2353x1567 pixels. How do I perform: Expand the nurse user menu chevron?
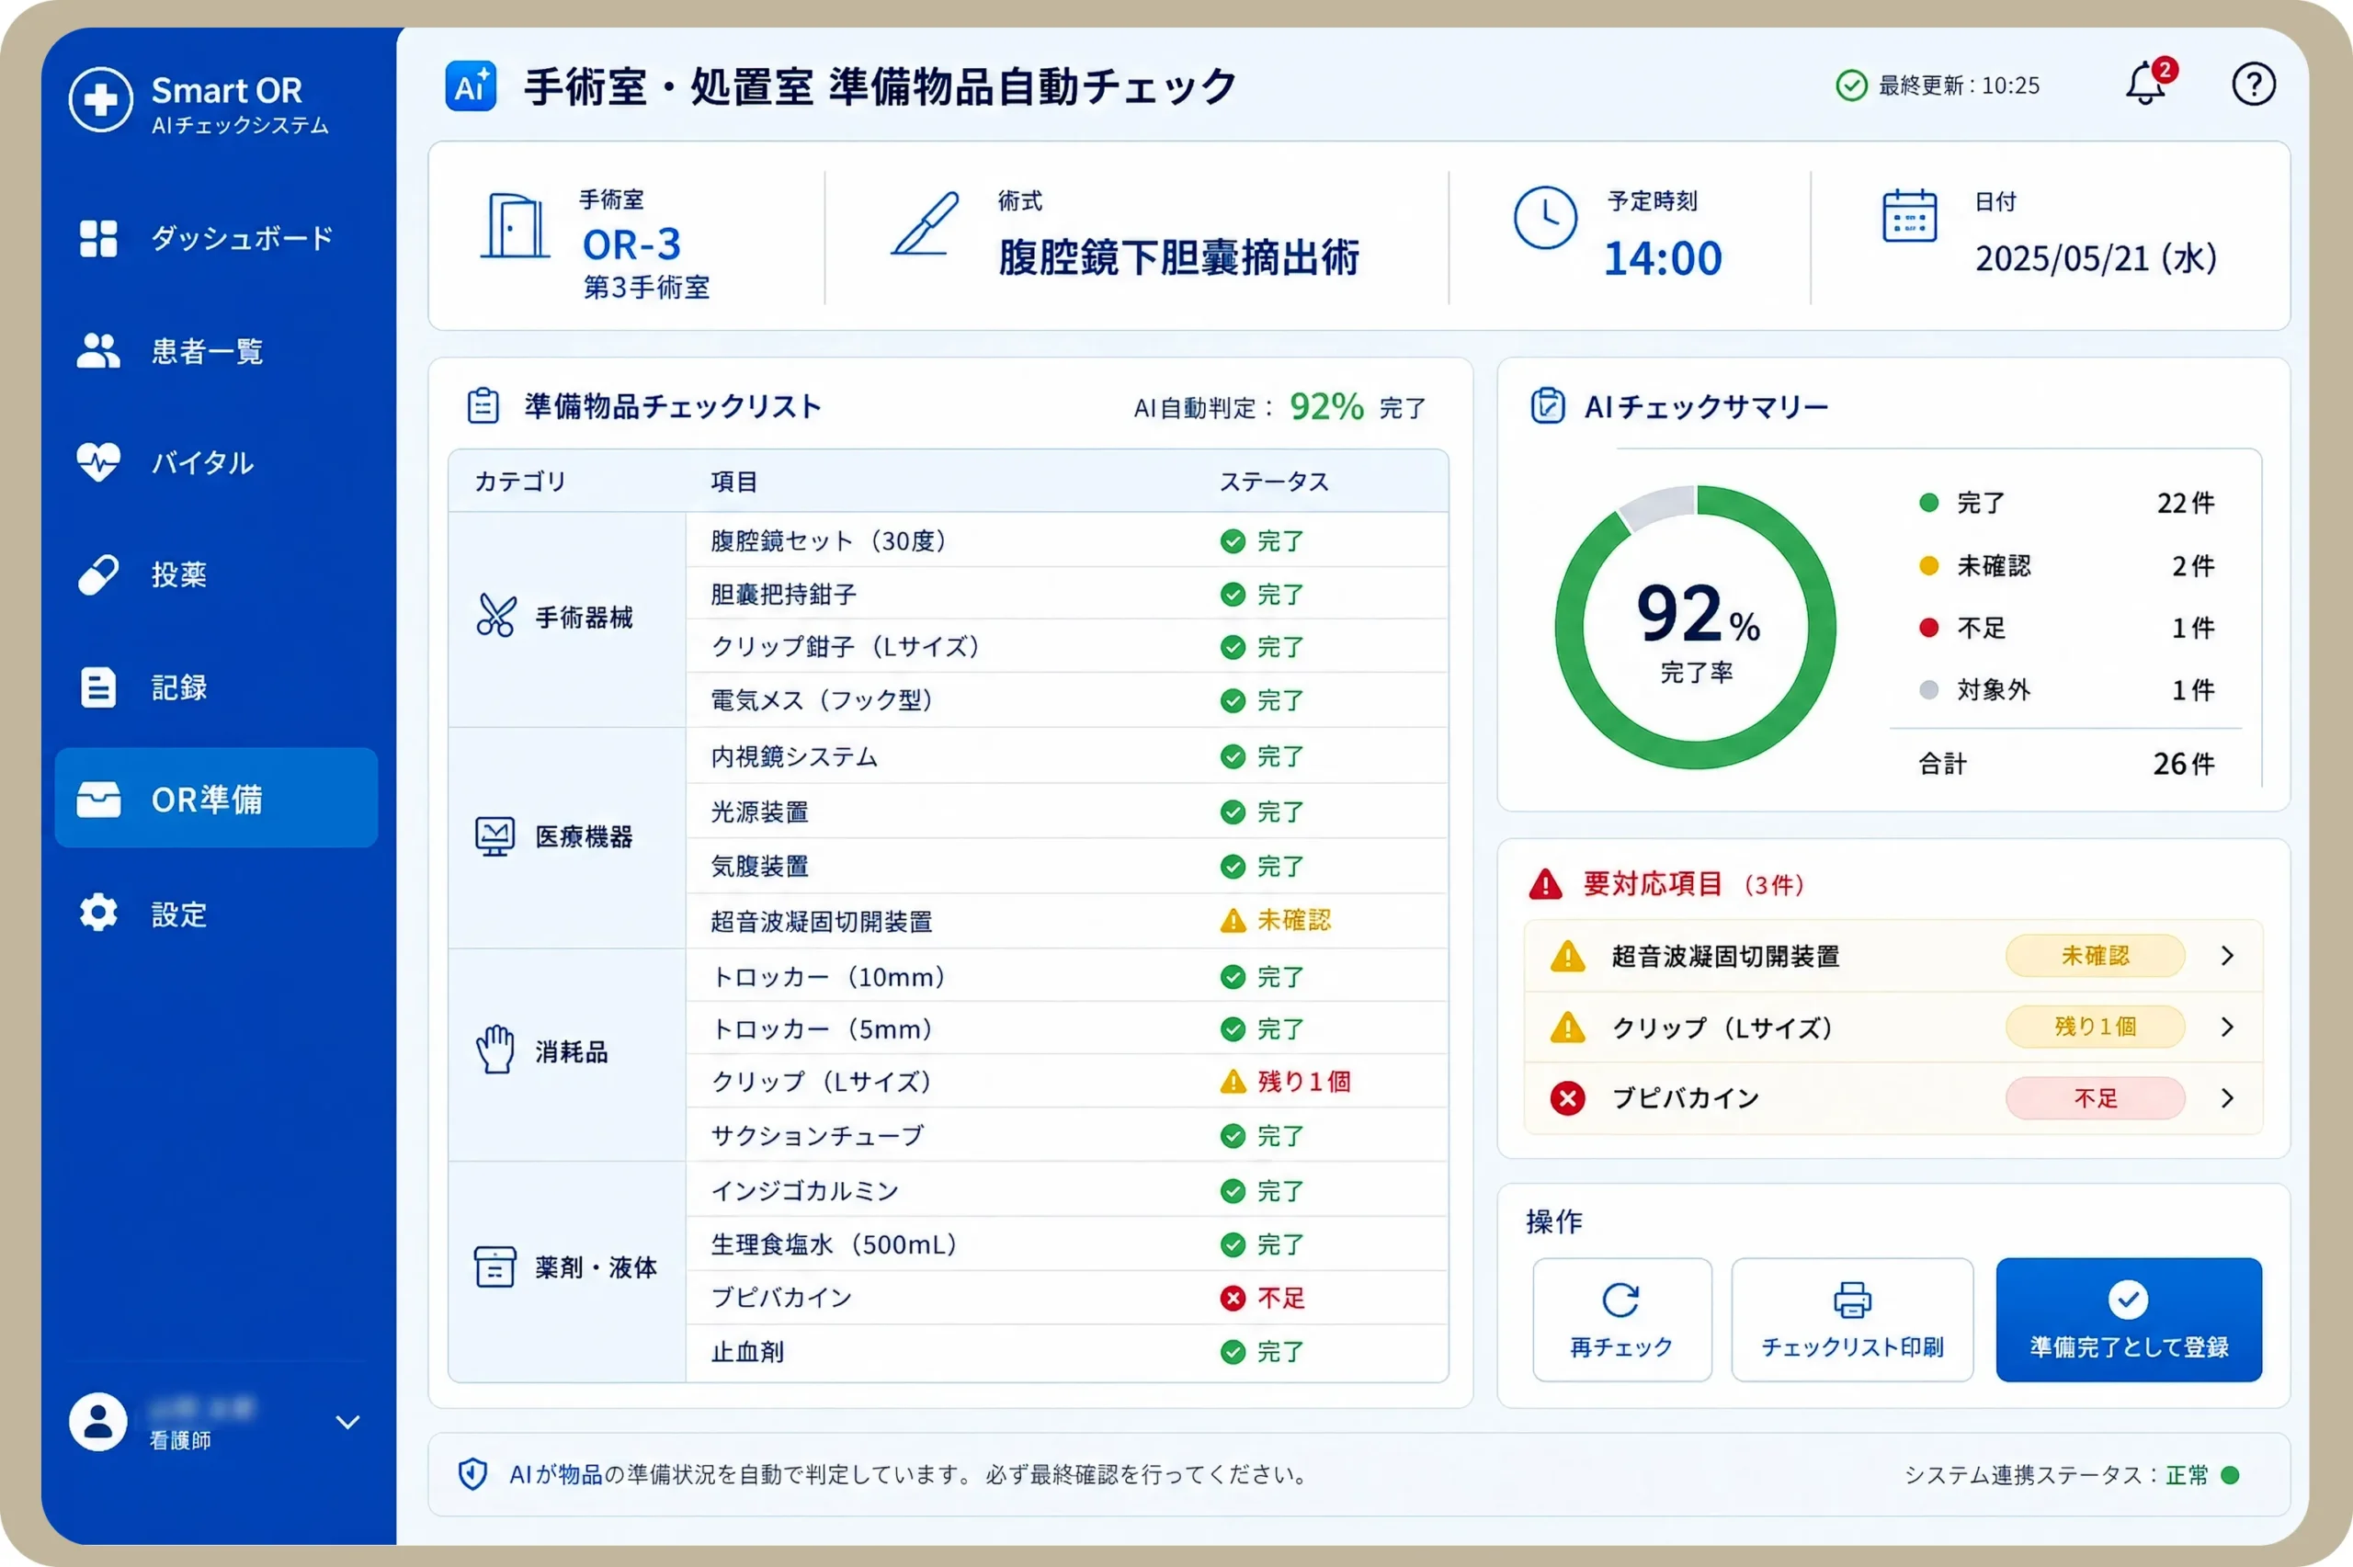[x=347, y=1421]
